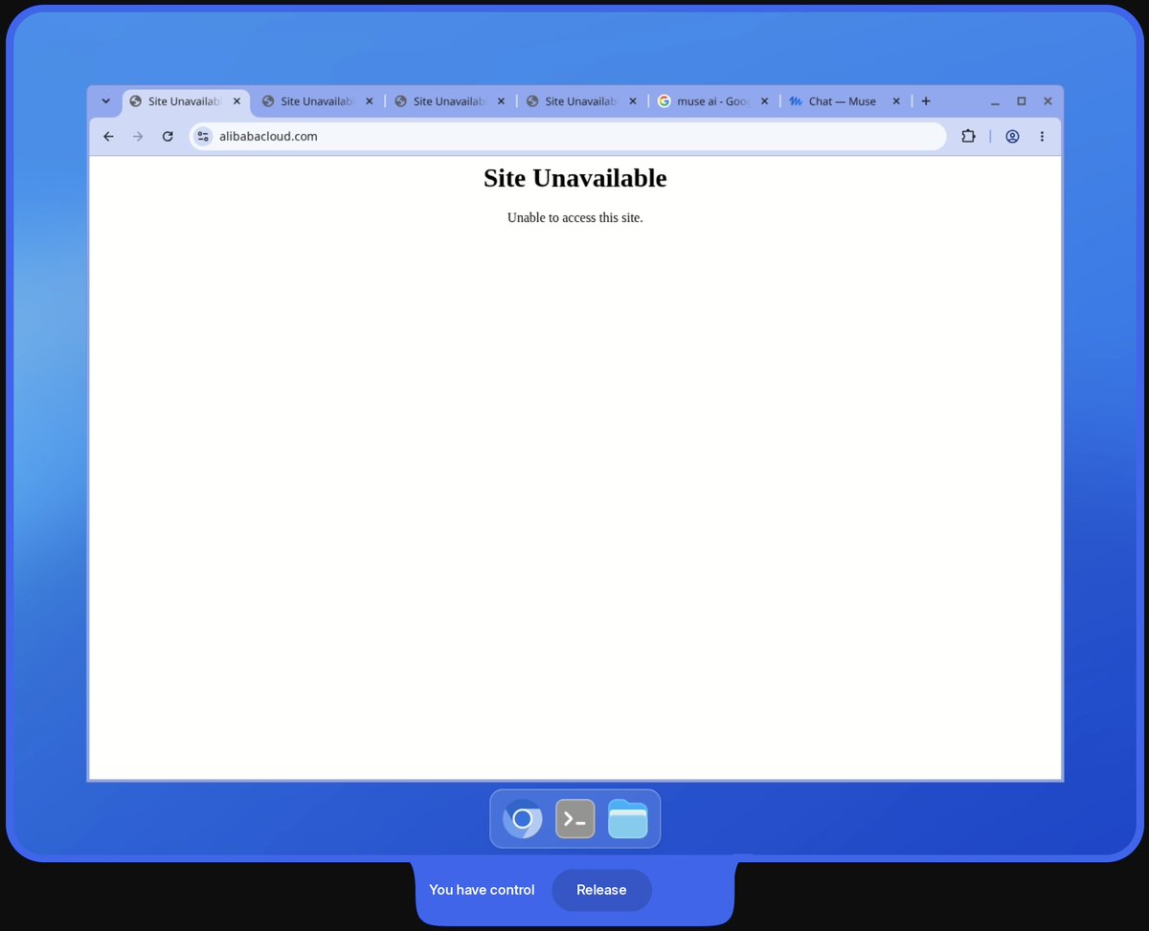Launch Chrome from the dock
Viewport: 1149px width, 931px height.
523,819
